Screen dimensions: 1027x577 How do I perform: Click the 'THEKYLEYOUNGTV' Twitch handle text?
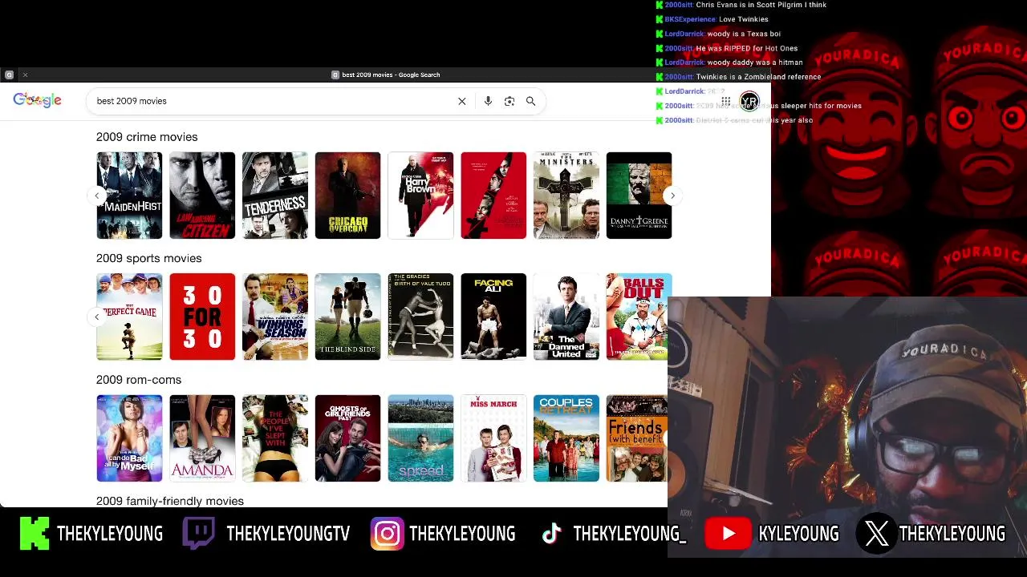[288, 534]
